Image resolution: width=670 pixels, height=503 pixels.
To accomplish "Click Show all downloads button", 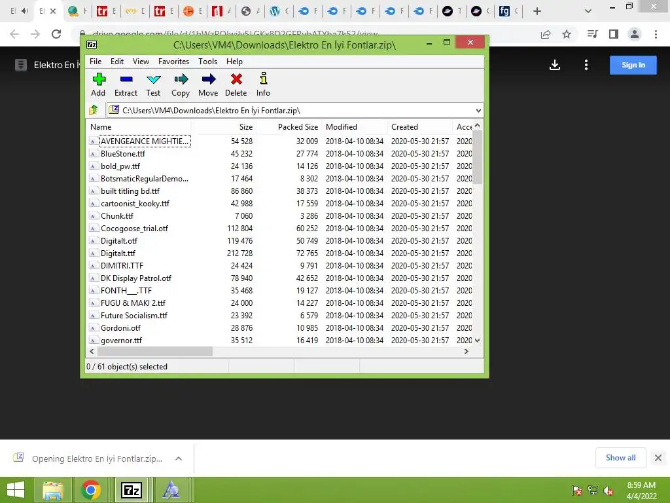I will pos(620,458).
